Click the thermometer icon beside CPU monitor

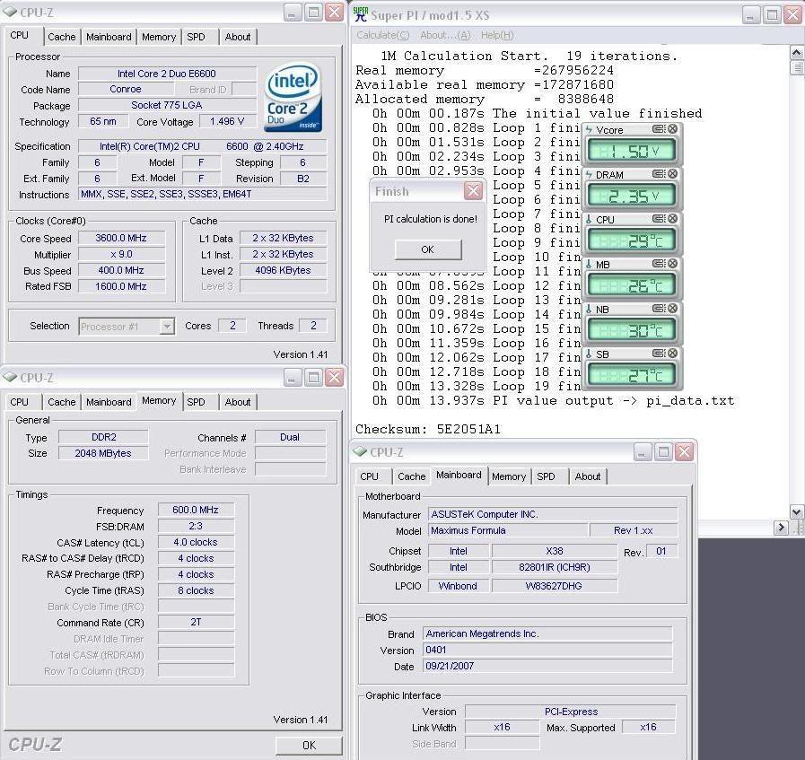tap(589, 220)
